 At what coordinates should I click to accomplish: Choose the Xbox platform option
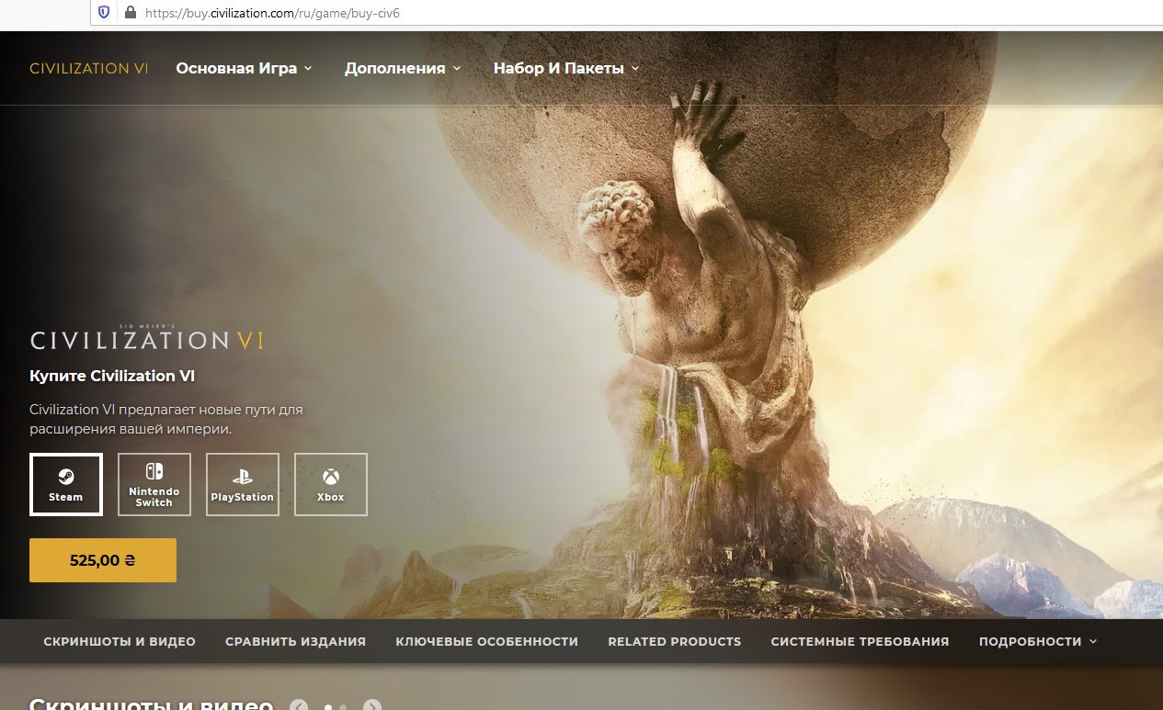(331, 484)
